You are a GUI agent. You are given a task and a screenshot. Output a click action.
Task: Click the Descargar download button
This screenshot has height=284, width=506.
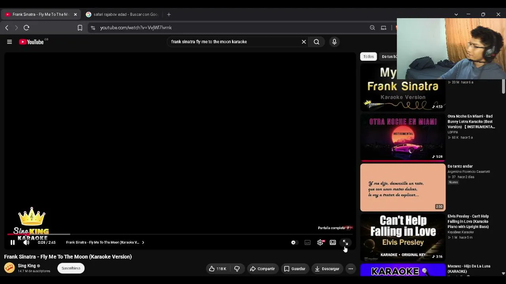(327, 269)
